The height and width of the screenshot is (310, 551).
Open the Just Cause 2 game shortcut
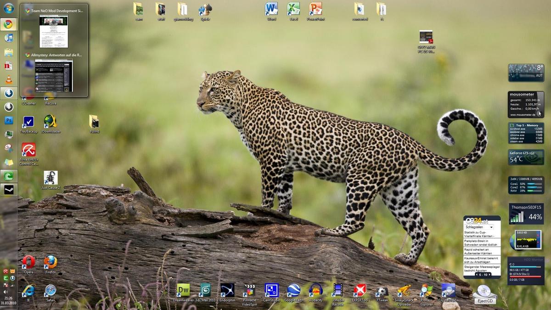tap(51, 178)
